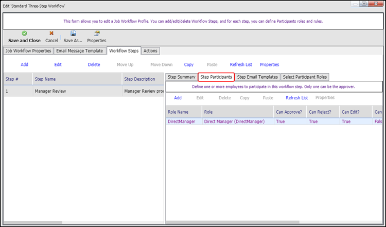Click True under Can Reject? column
The height and width of the screenshot is (227, 386).
pyautogui.click(x=323, y=121)
